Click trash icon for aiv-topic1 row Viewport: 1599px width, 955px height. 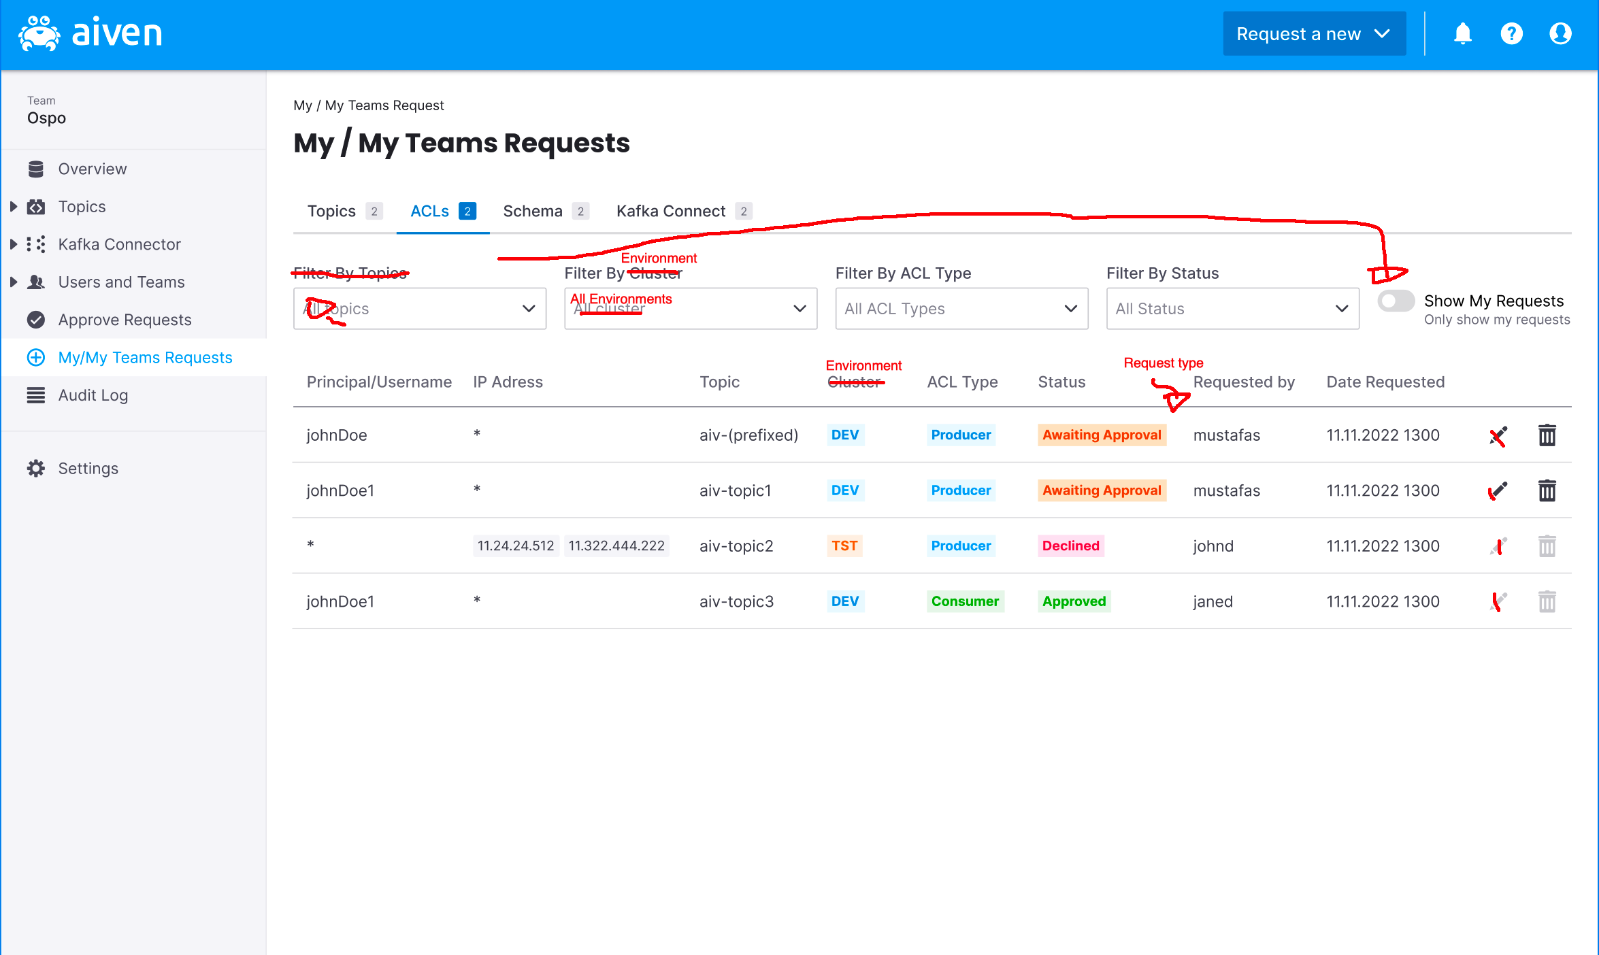click(x=1547, y=490)
